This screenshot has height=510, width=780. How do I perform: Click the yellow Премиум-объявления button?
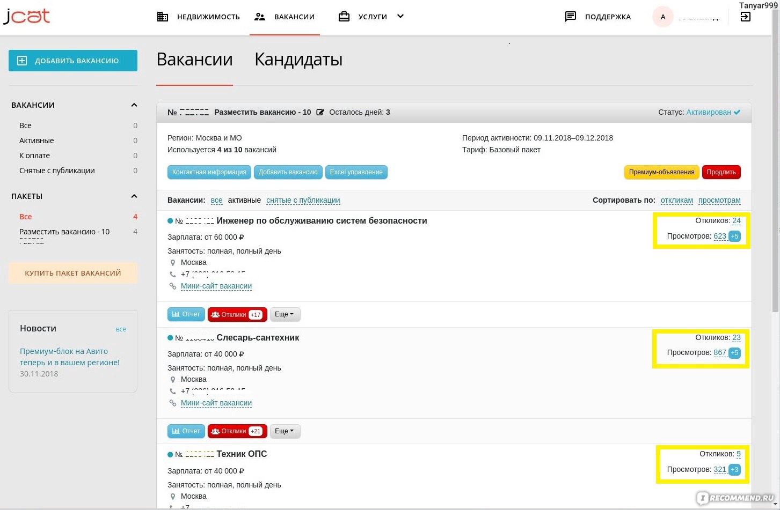point(661,172)
